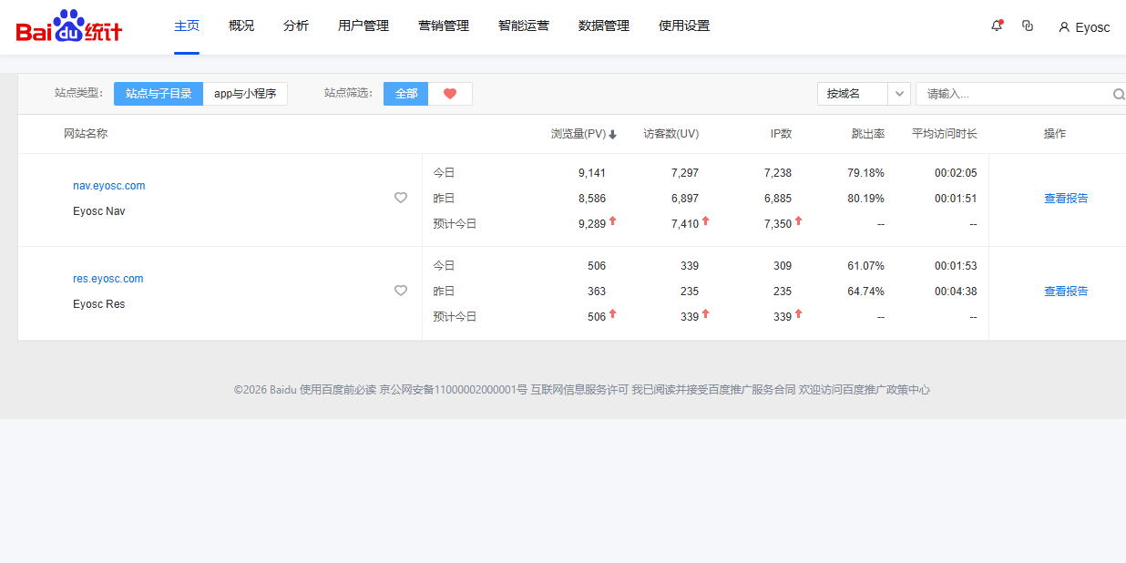This screenshot has width=1126, height=563.
Task: Click 互联网信息服务许可 footer link
Action: tap(579, 389)
